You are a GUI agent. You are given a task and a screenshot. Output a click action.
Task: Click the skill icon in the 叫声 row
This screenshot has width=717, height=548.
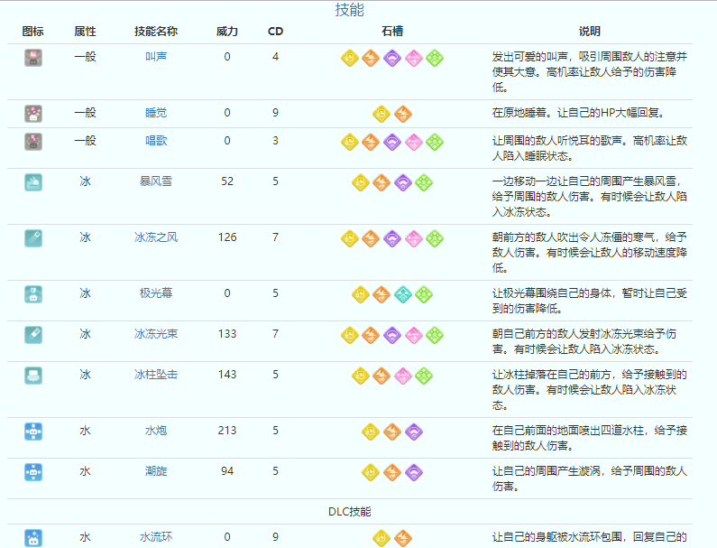[33, 58]
